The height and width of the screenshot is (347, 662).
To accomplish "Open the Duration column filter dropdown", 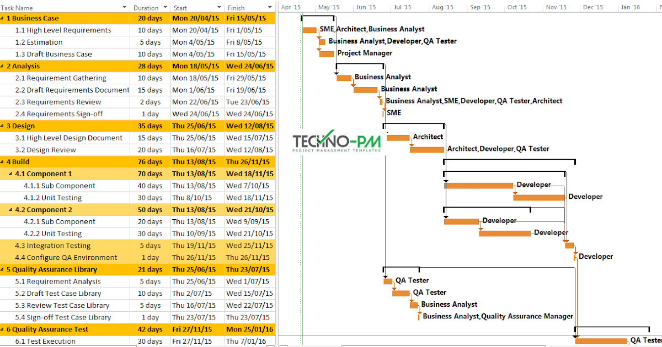I will point(164,7).
